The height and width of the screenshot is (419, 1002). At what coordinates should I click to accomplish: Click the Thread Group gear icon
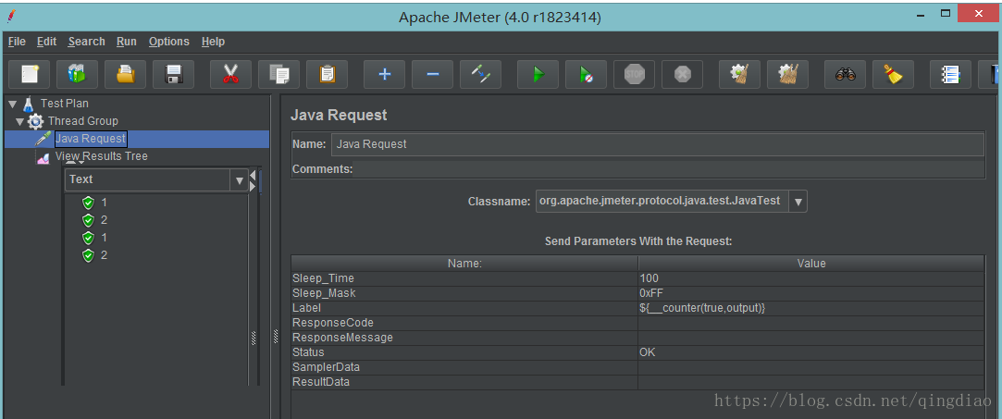coord(36,121)
